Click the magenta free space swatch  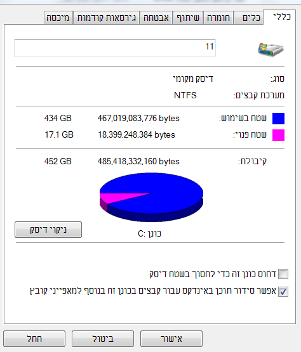278,135
